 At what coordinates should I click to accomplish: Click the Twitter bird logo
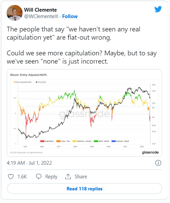tap(158, 9)
